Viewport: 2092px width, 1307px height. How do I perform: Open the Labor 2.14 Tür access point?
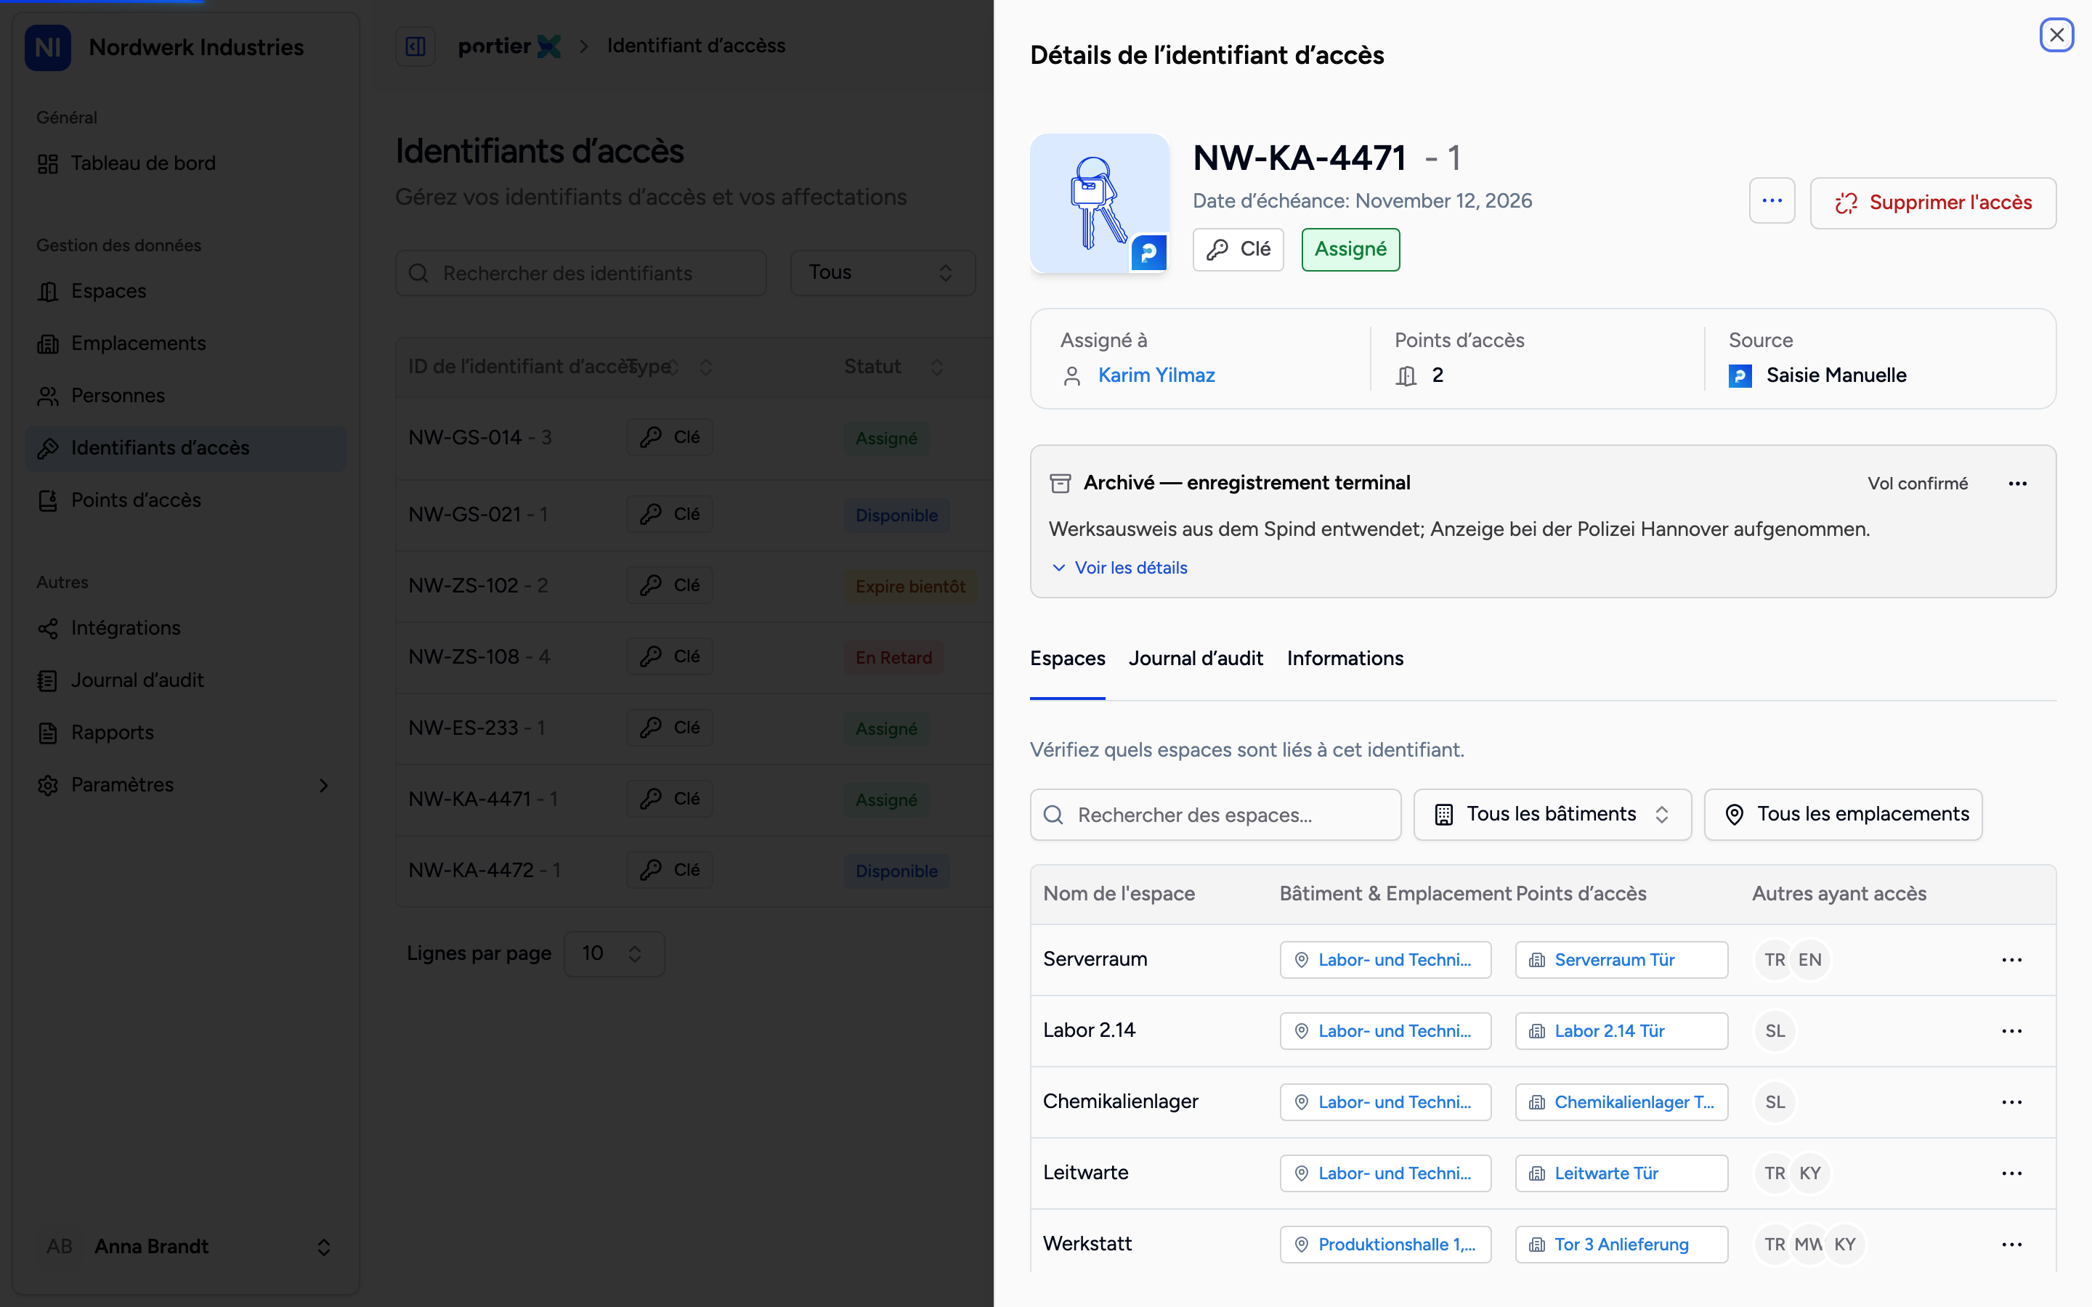tap(1622, 1030)
